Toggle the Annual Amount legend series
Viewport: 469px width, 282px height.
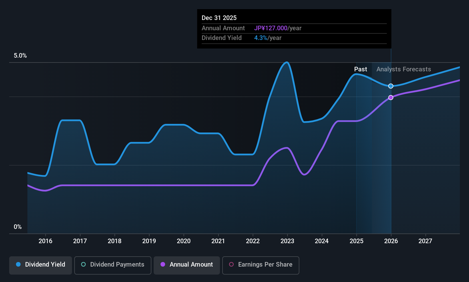[x=187, y=265]
